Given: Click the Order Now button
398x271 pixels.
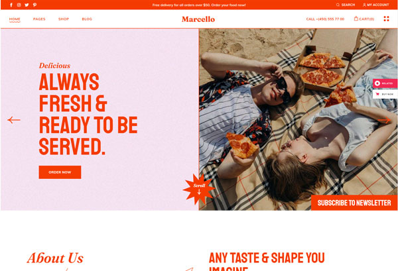Looking at the screenshot, I should pos(60,172).
